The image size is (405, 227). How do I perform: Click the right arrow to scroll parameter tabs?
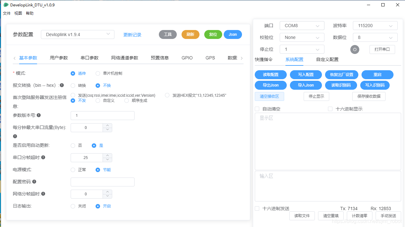[242, 58]
